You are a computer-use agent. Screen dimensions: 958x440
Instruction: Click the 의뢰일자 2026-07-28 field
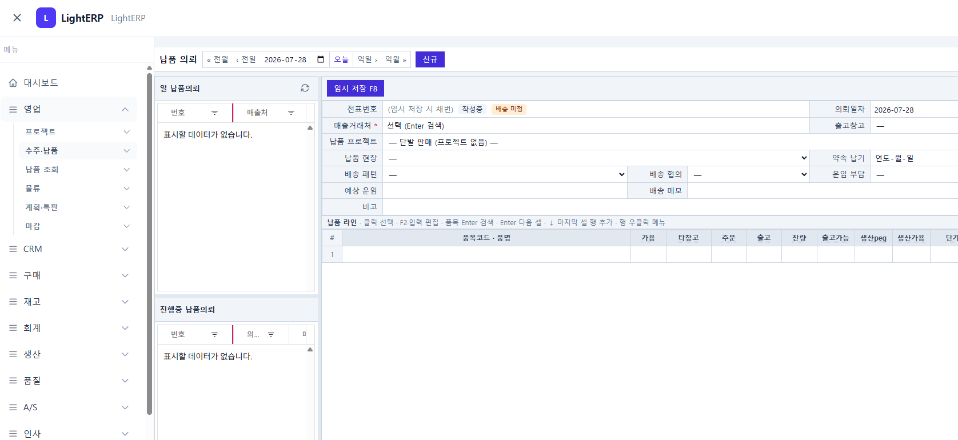915,110
